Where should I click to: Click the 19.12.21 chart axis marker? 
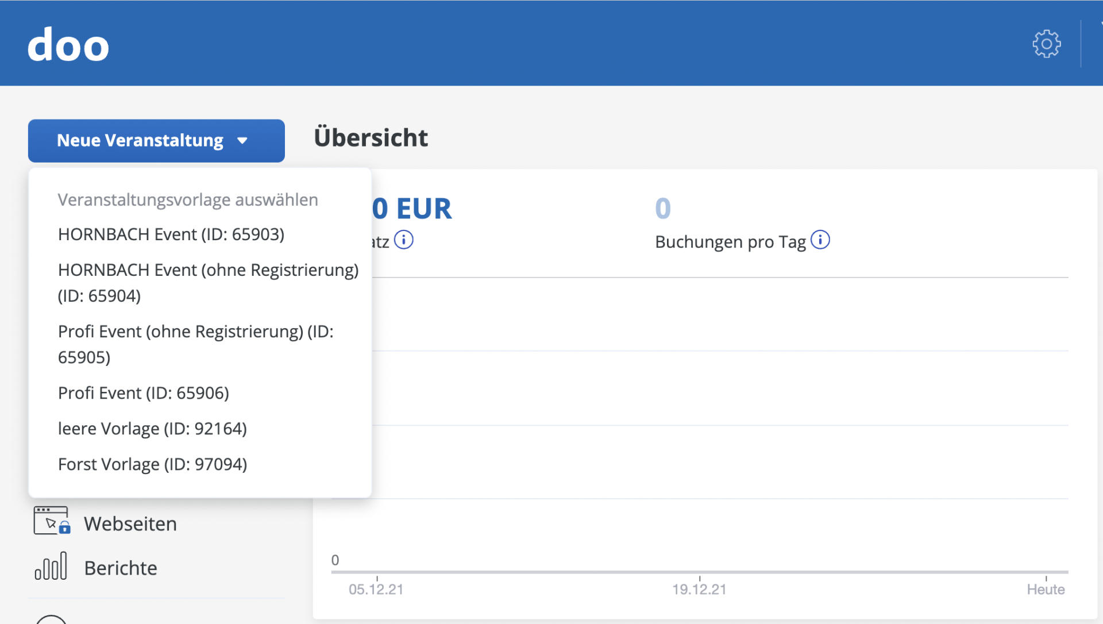pyautogui.click(x=699, y=589)
